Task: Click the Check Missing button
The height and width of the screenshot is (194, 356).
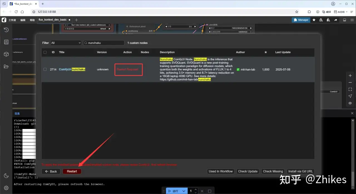Action: [x=273, y=171]
